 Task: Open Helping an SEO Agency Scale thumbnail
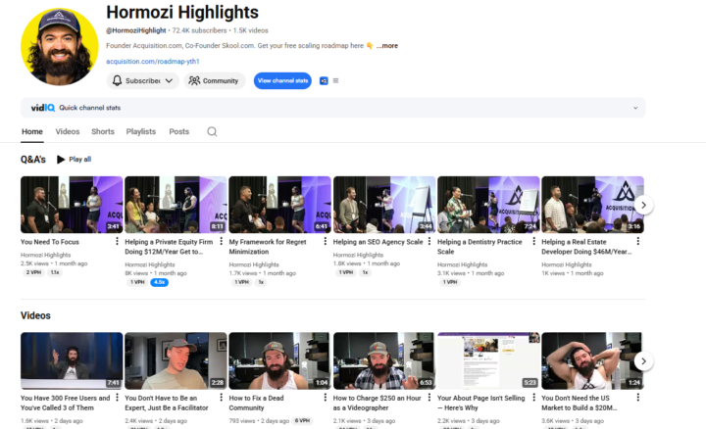[x=384, y=205]
